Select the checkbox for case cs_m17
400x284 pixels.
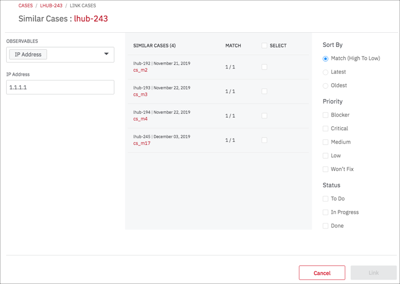pyautogui.click(x=264, y=140)
